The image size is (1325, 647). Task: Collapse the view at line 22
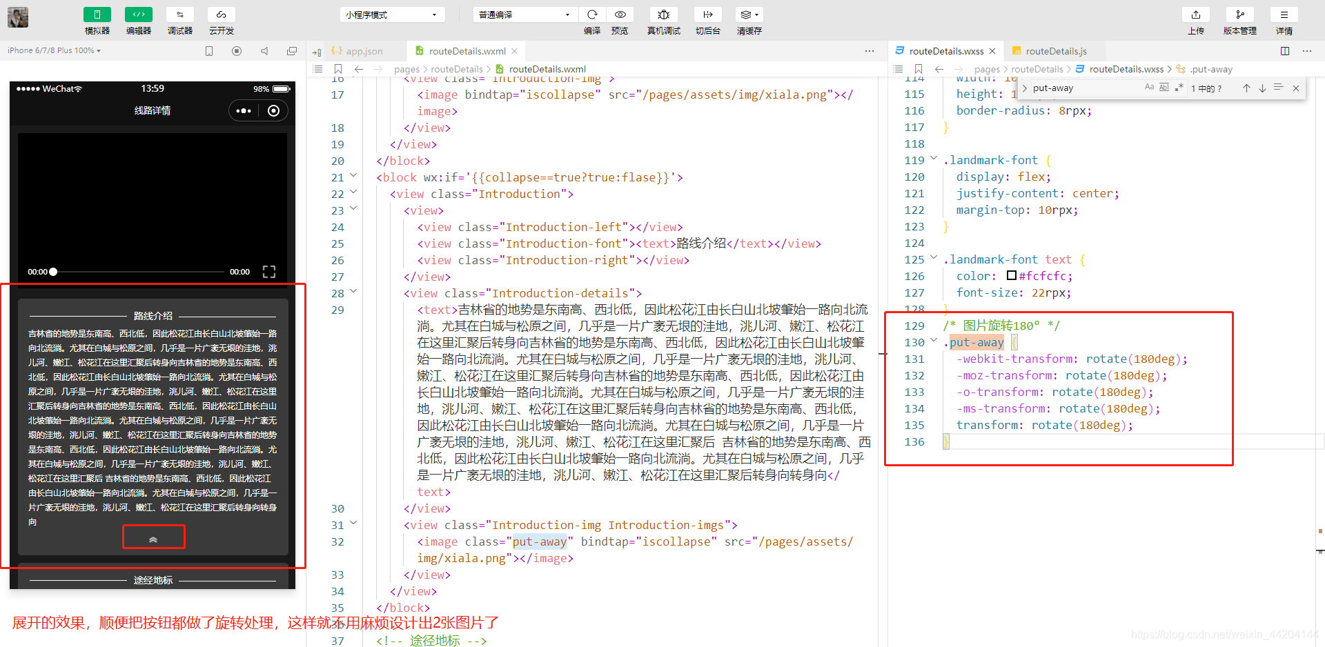(x=353, y=192)
